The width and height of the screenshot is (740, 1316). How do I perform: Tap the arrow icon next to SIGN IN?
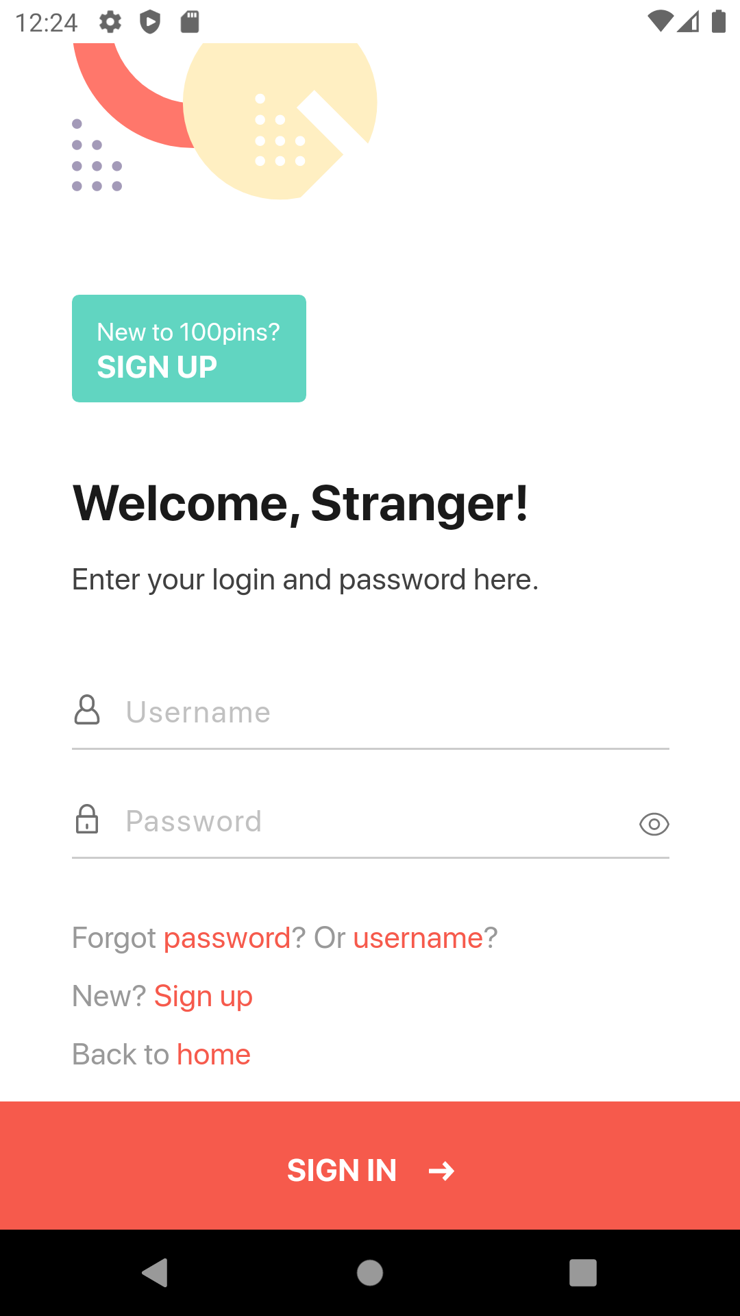coord(441,1171)
